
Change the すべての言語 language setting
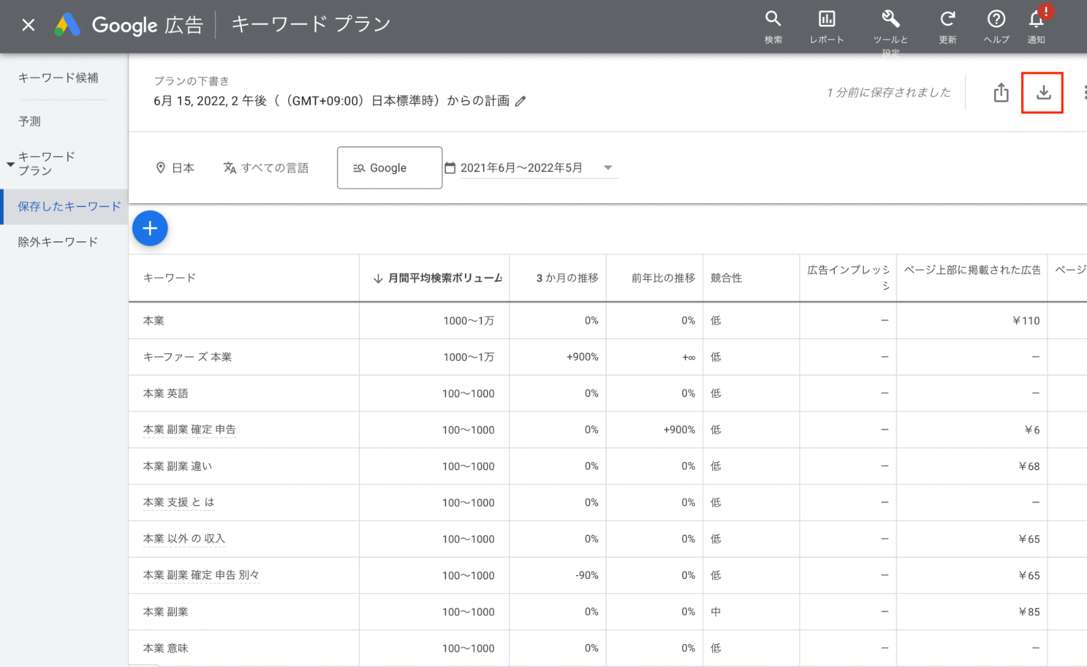pos(266,168)
